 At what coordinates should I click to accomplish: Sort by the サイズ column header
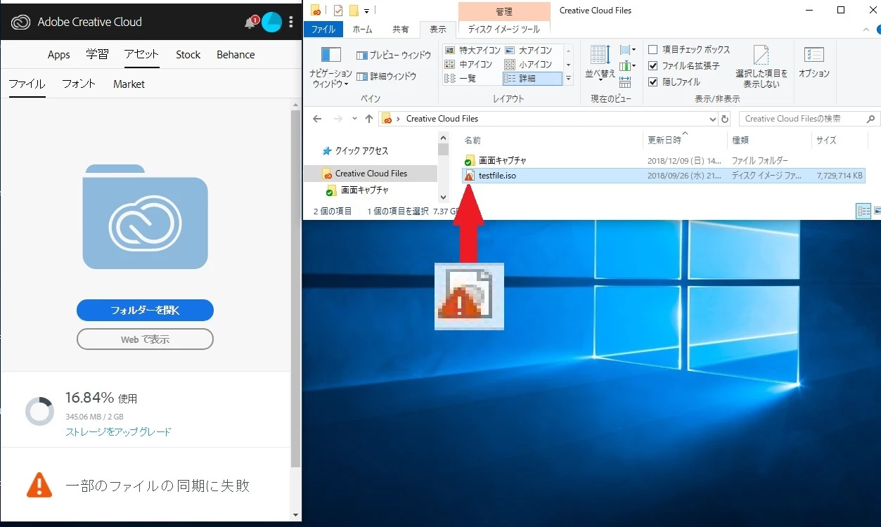tap(826, 141)
